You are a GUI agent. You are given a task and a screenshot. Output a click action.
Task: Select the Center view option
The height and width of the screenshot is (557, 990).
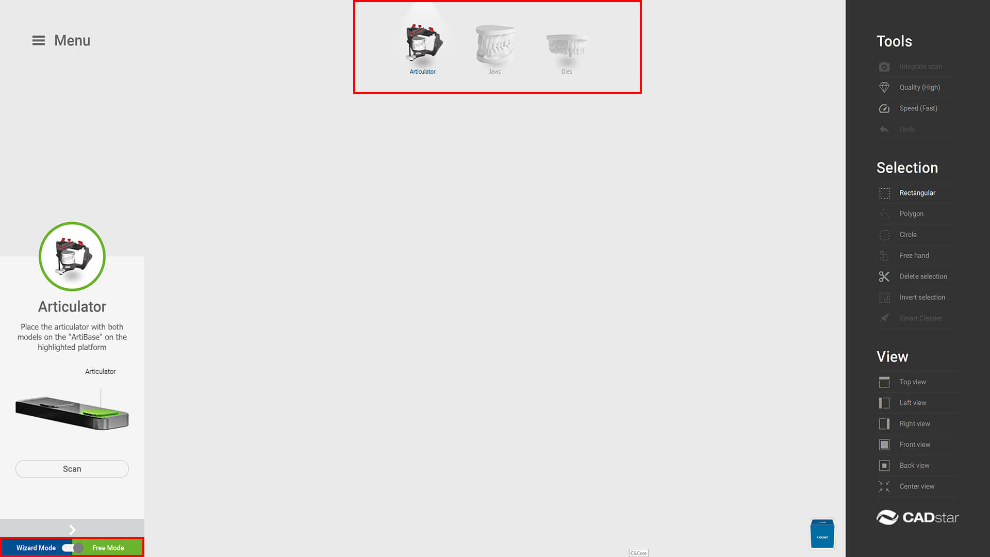pyautogui.click(x=917, y=486)
